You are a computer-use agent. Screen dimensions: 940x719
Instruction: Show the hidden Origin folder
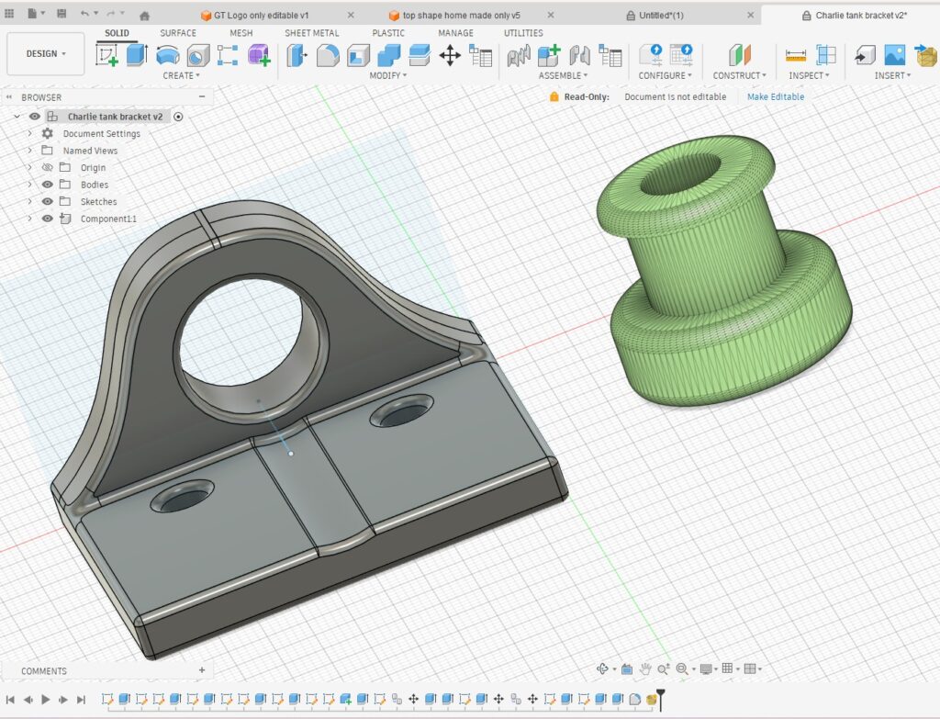pos(48,168)
